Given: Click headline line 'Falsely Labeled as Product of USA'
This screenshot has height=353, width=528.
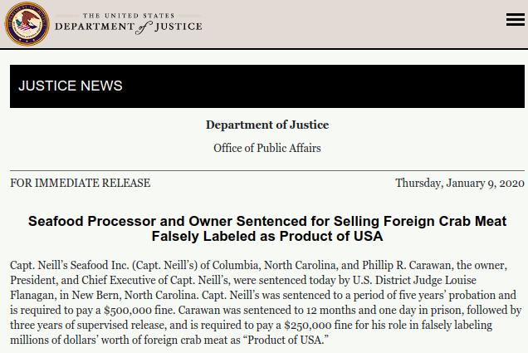Looking at the screenshot, I should 267,236.
